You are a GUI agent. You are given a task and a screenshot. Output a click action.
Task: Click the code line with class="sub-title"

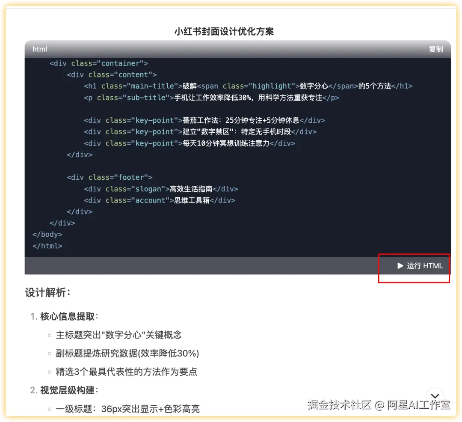[212, 98]
